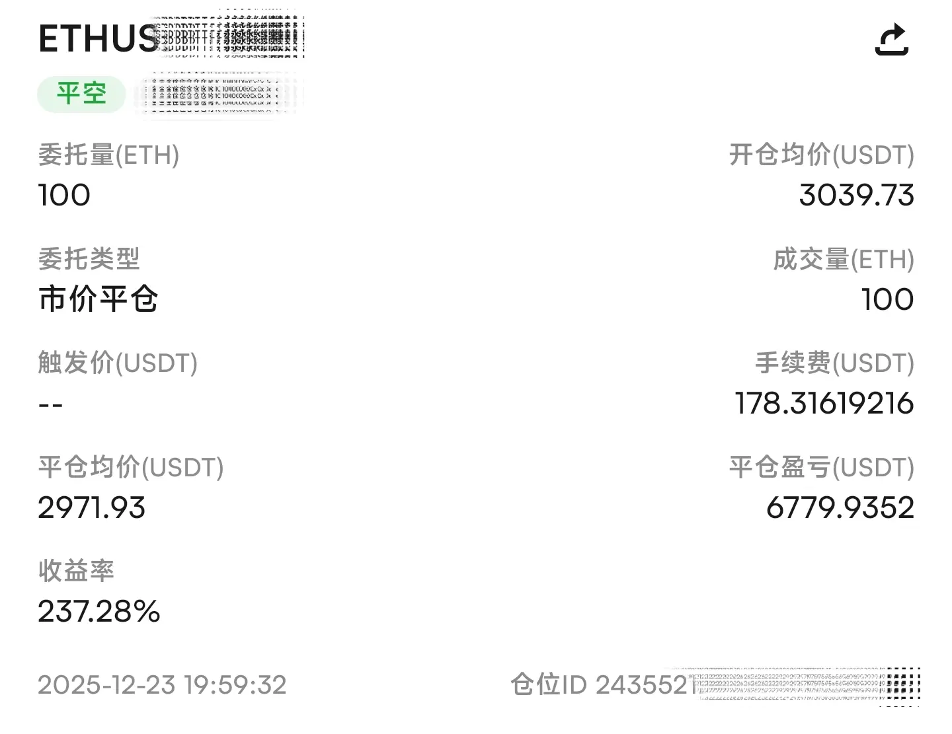
Task: Click the timestamp 2025-12-23 19:59:32
Action: (162, 685)
